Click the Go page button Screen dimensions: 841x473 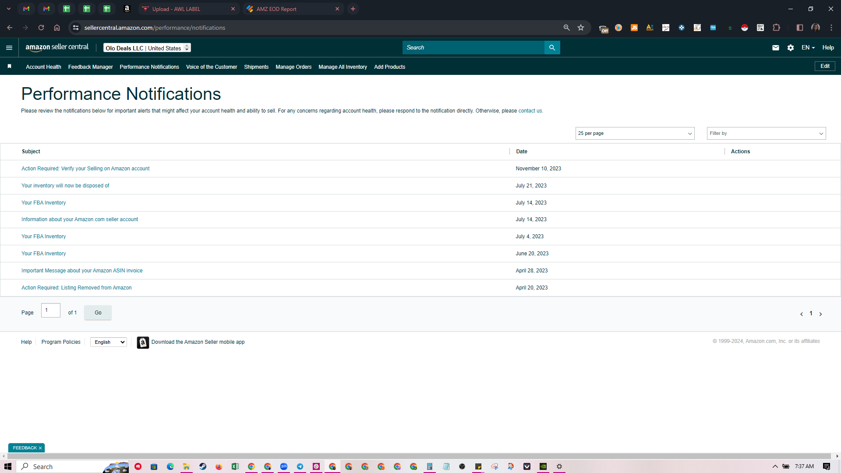[98, 313]
